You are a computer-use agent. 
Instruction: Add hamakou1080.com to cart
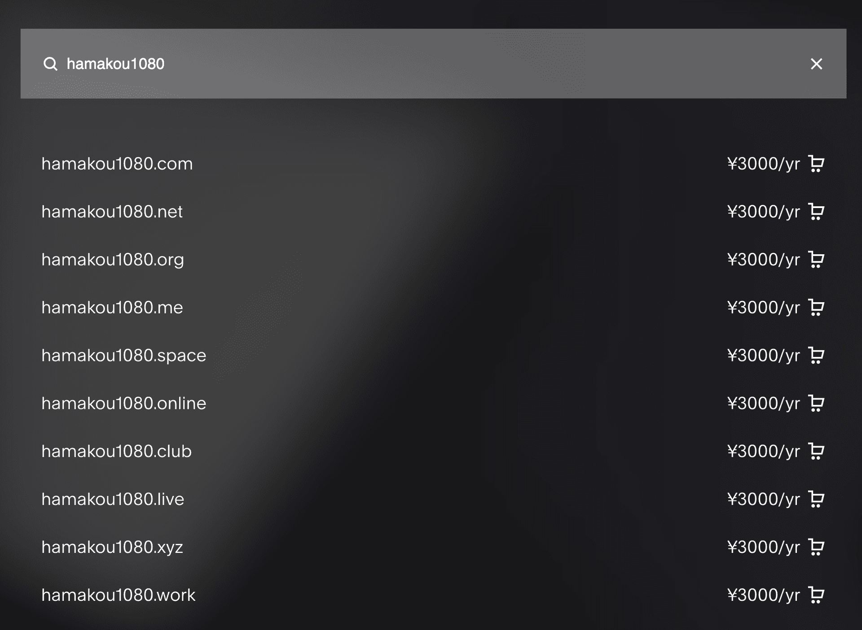[x=816, y=164]
